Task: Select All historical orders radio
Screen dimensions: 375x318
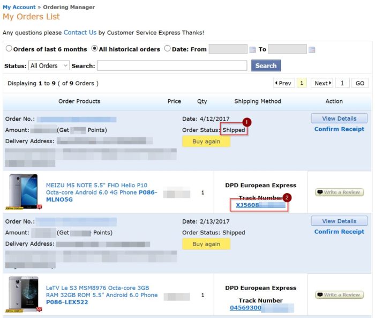Action: (94, 48)
